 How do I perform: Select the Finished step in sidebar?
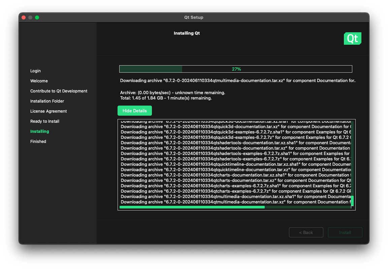(38, 142)
